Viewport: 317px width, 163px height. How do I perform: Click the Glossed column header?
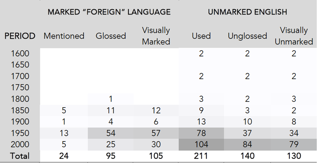coord(111,36)
